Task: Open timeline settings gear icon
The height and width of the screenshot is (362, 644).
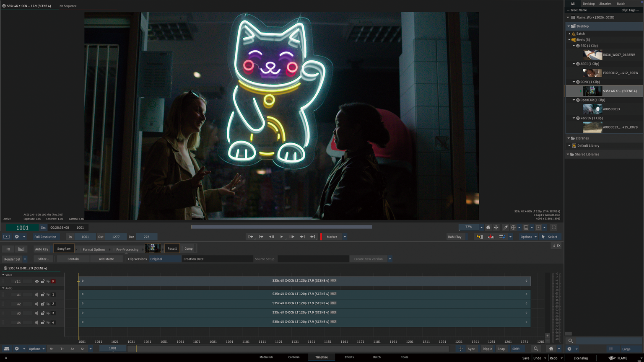Action: [x=17, y=349]
